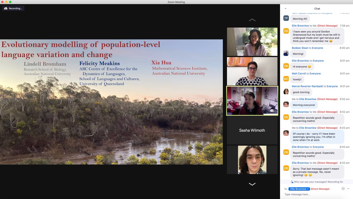Click the 'howdy!' chat message
The height and width of the screenshot is (199, 353).
click(x=297, y=80)
